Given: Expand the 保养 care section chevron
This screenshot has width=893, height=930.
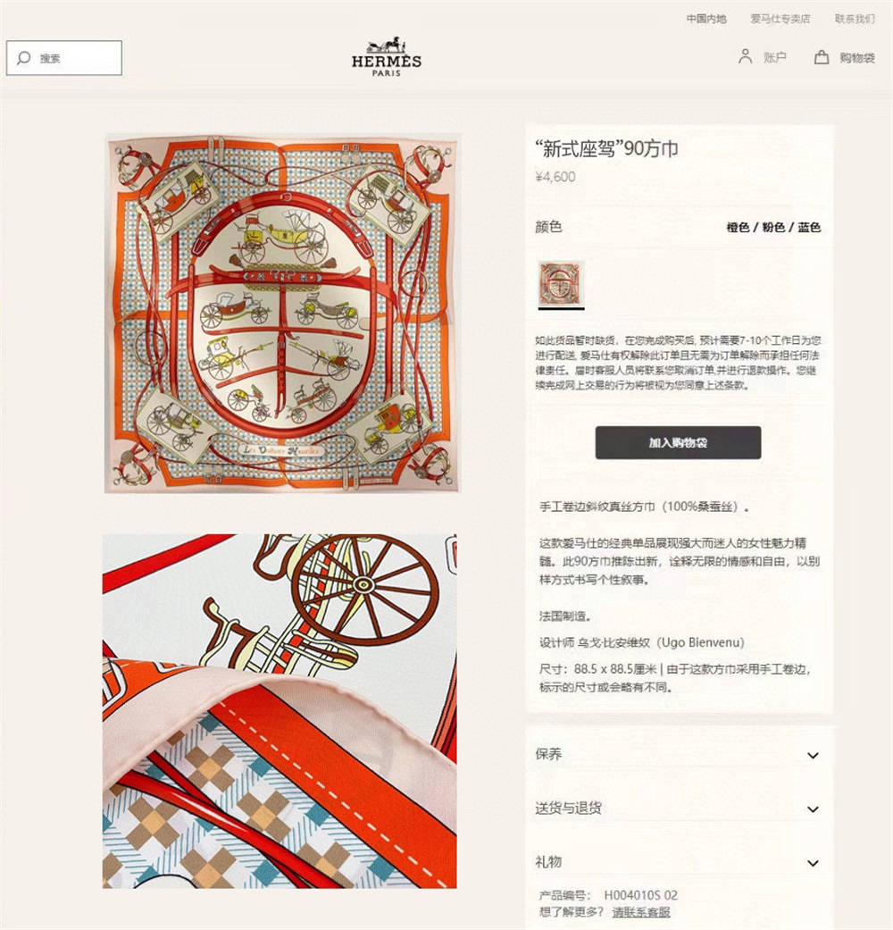Looking at the screenshot, I should 813,755.
